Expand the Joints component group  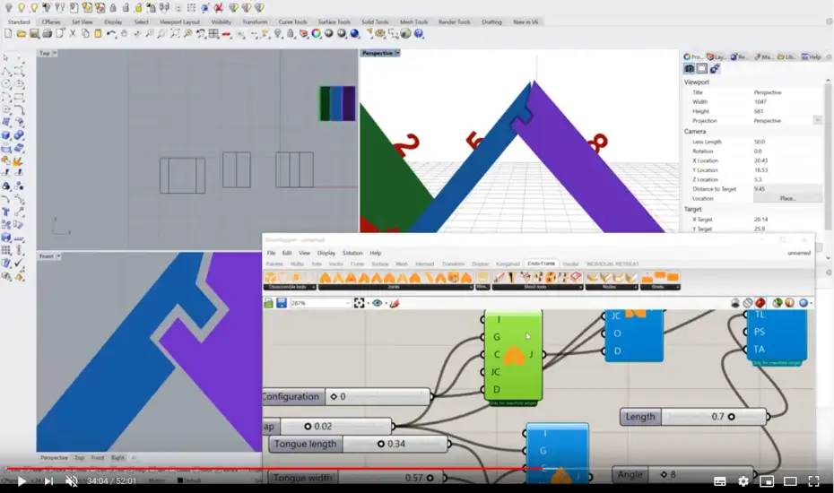[x=471, y=287]
